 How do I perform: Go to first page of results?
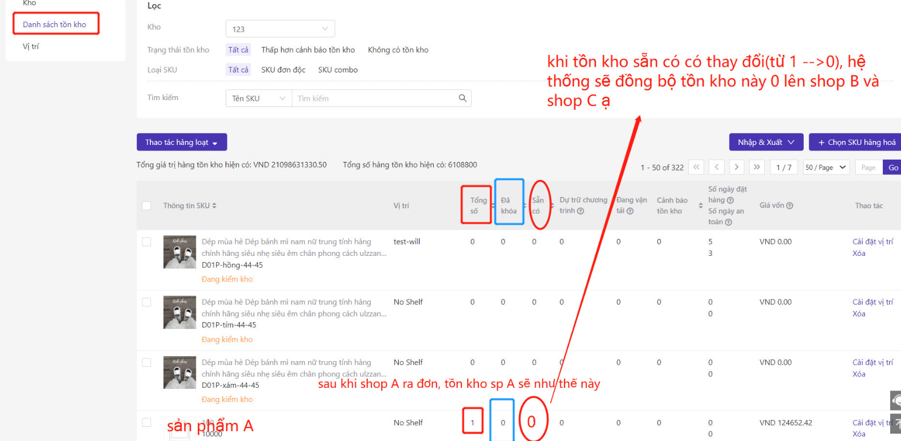pyautogui.click(x=696, y=167)
